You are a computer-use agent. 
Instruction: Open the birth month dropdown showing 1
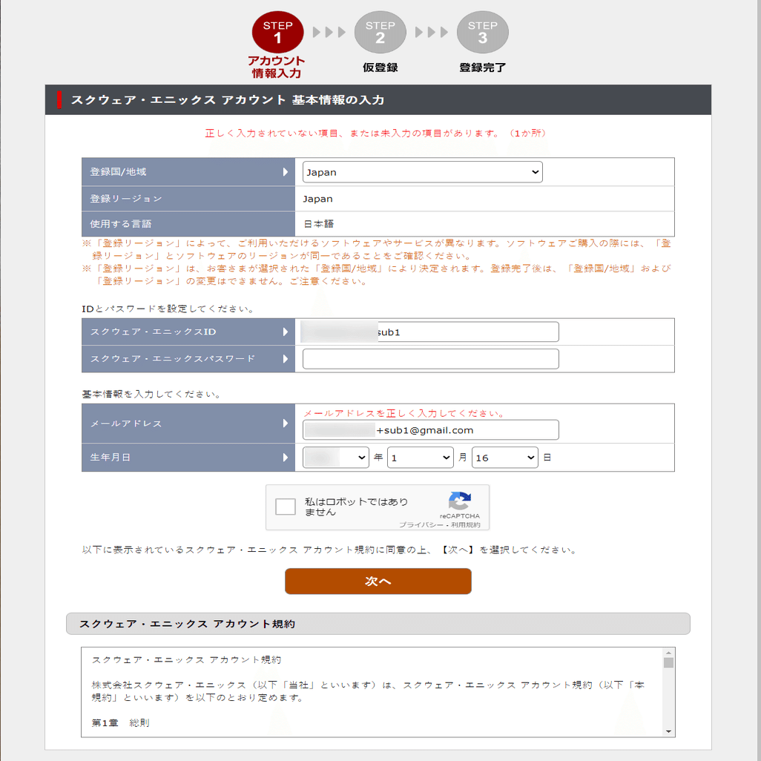tap(421, 458)
